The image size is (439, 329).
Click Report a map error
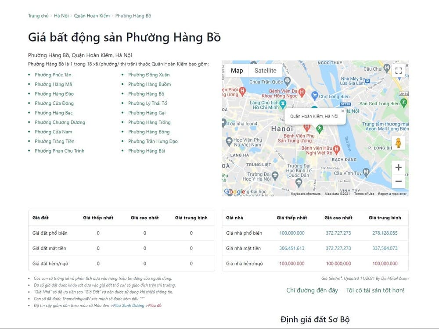(392, 193)
